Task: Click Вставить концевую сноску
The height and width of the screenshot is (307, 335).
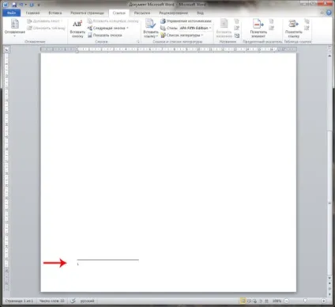Action: (x=113, y=21)
